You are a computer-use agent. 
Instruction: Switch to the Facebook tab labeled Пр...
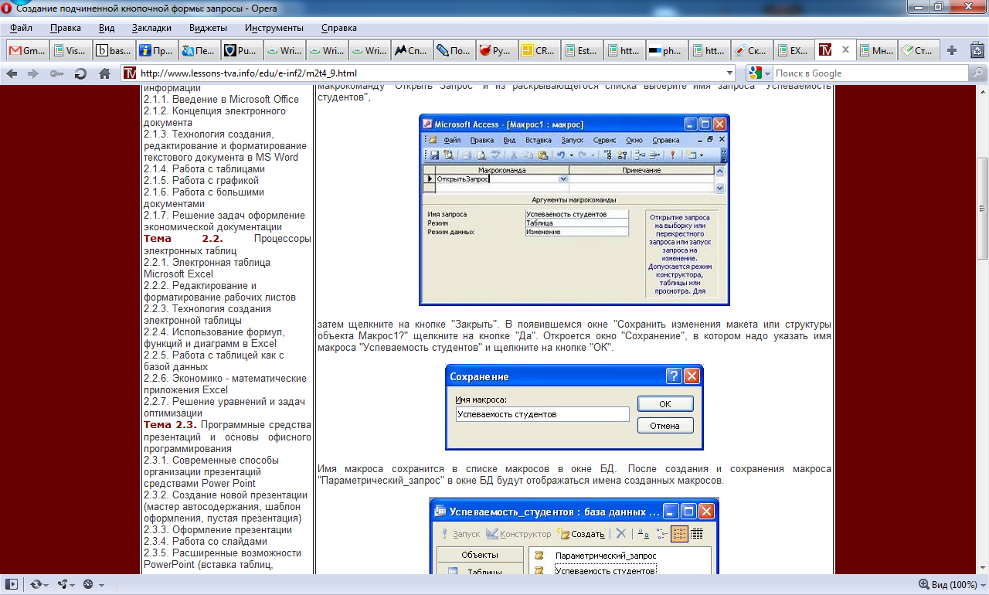click(157, 51)
